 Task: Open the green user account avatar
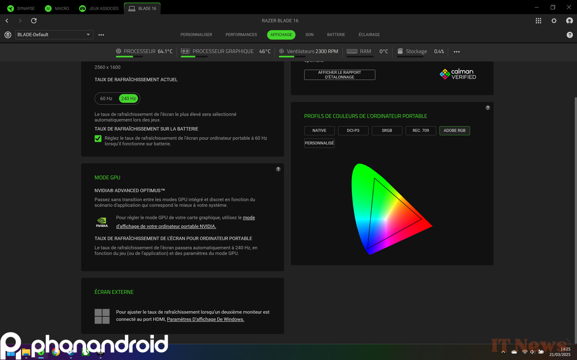[569, 21]
